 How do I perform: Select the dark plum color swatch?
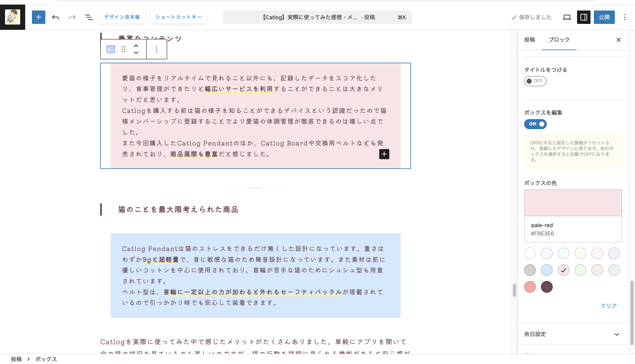pyautogui.click(x=547, y=287)
